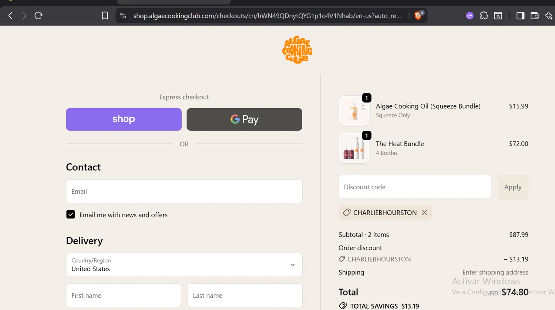Click the Discount code input field
Screen dimensions: 555x310
pos(415,187)
